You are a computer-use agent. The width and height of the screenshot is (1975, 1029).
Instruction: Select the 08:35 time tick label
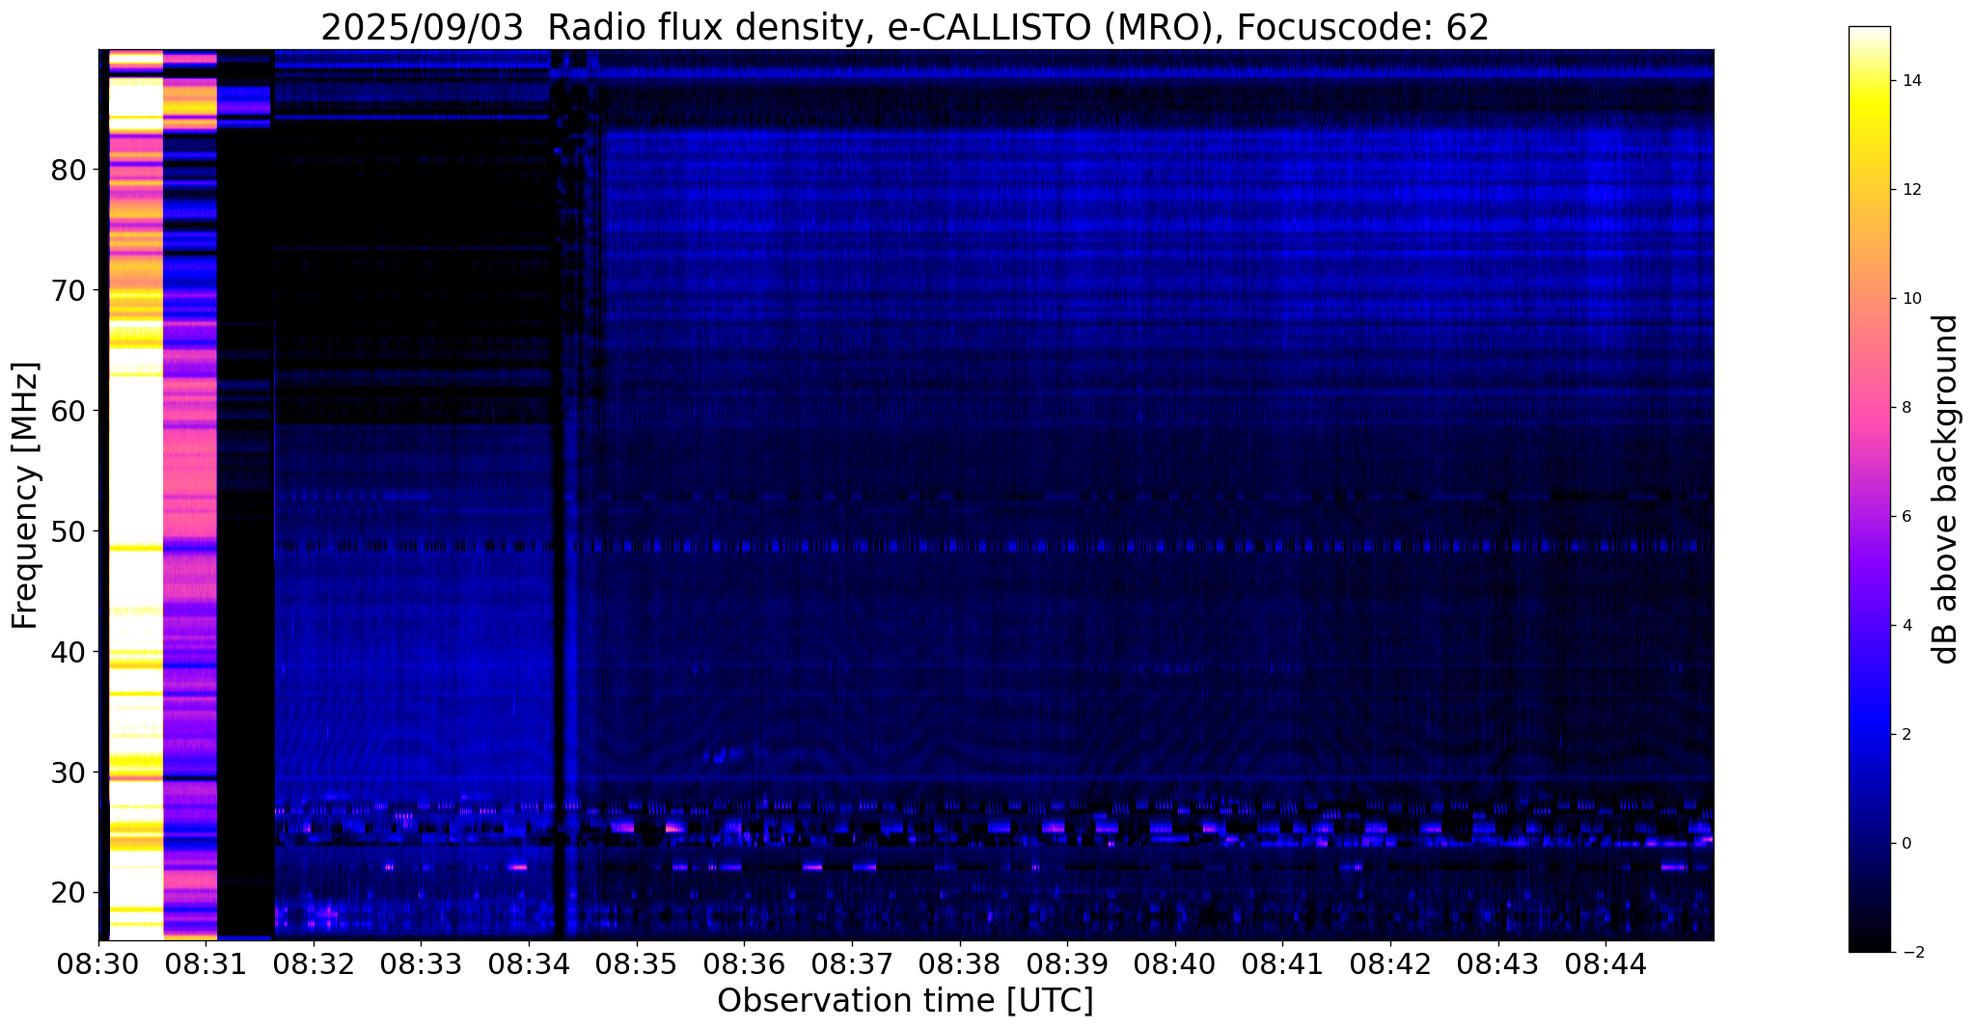pyautogui.click(x=637, y=964)
